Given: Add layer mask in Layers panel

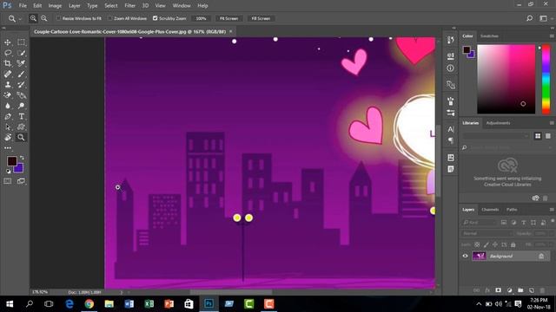Looking at the screenshot, I should 498,290.
